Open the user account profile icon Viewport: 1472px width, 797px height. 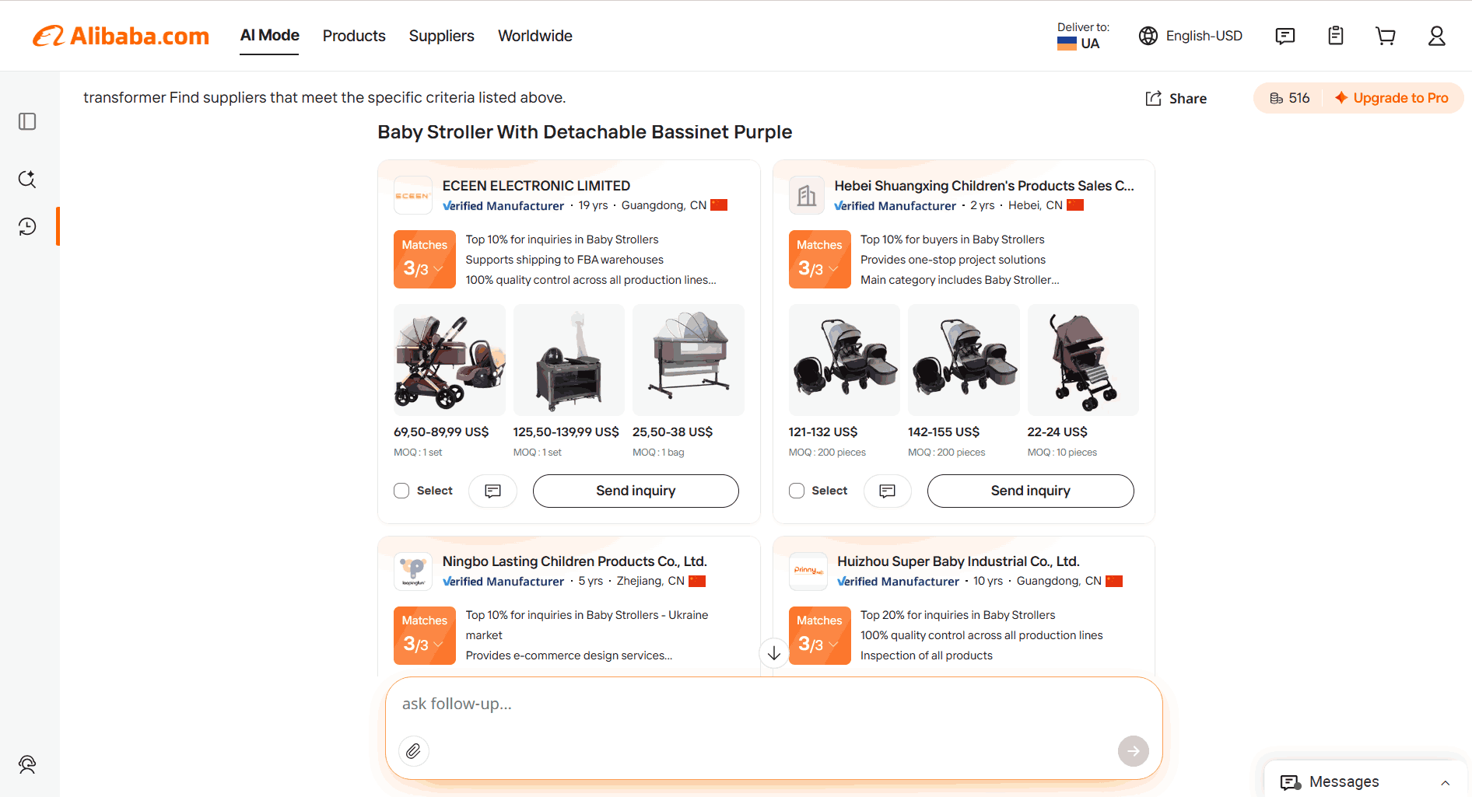click(1437, 36)
